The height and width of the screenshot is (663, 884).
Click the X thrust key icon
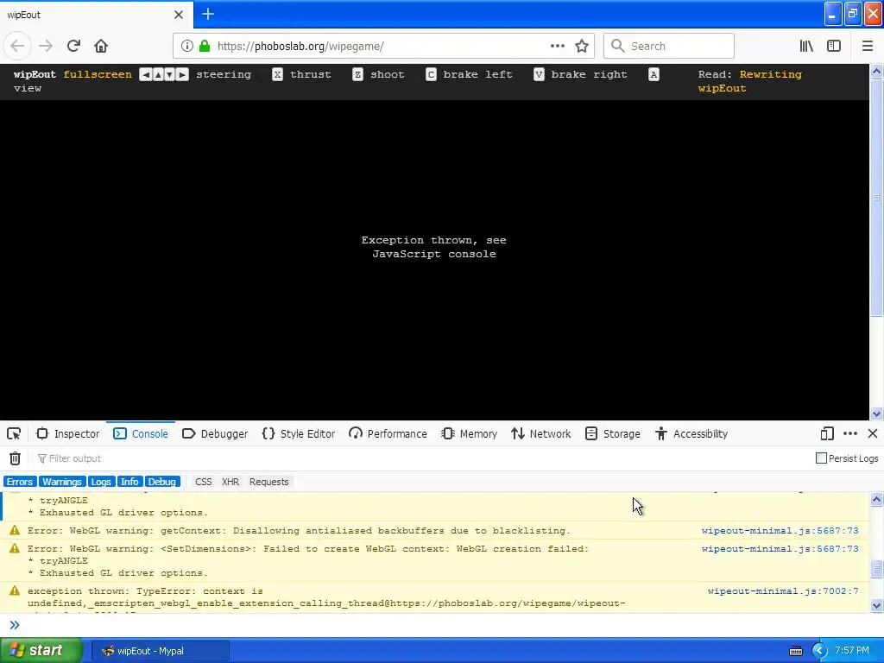coord(277,74)
